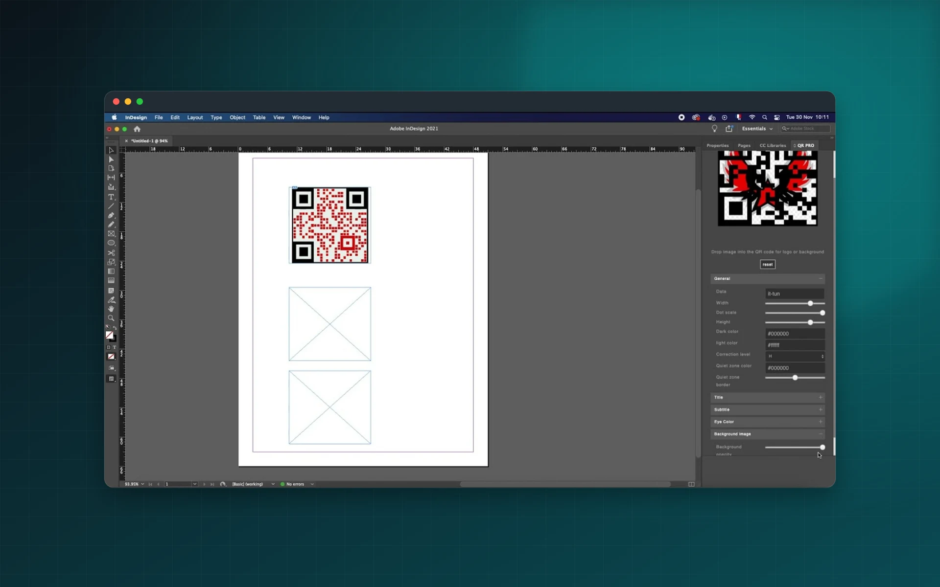Close the Untitled-1 document tab
940x587 pixels.
pos(126,141)
